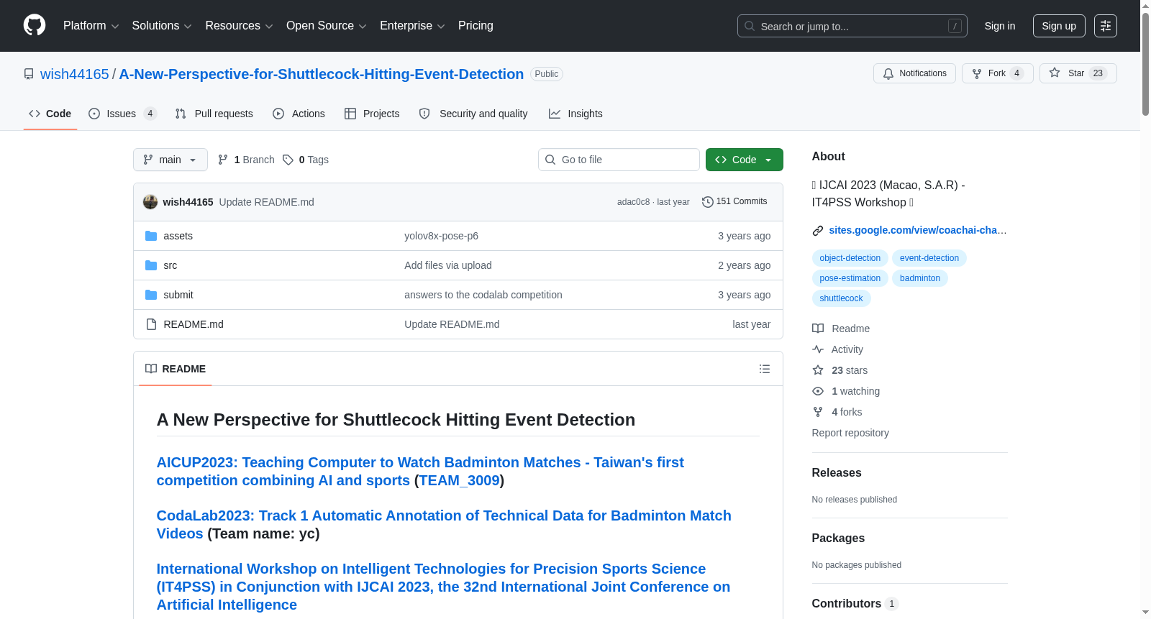The image size is (1151, 619).
Task: Open the Security and quality tab
Action: [473, 114]
